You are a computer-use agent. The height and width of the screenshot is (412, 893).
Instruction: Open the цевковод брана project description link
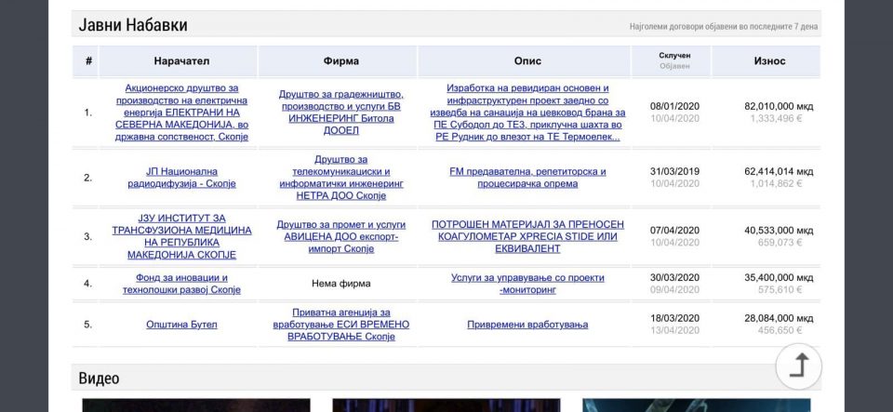527,113
